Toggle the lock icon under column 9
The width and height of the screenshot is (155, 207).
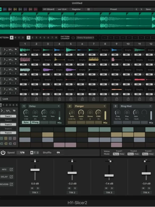pos(117,99)
